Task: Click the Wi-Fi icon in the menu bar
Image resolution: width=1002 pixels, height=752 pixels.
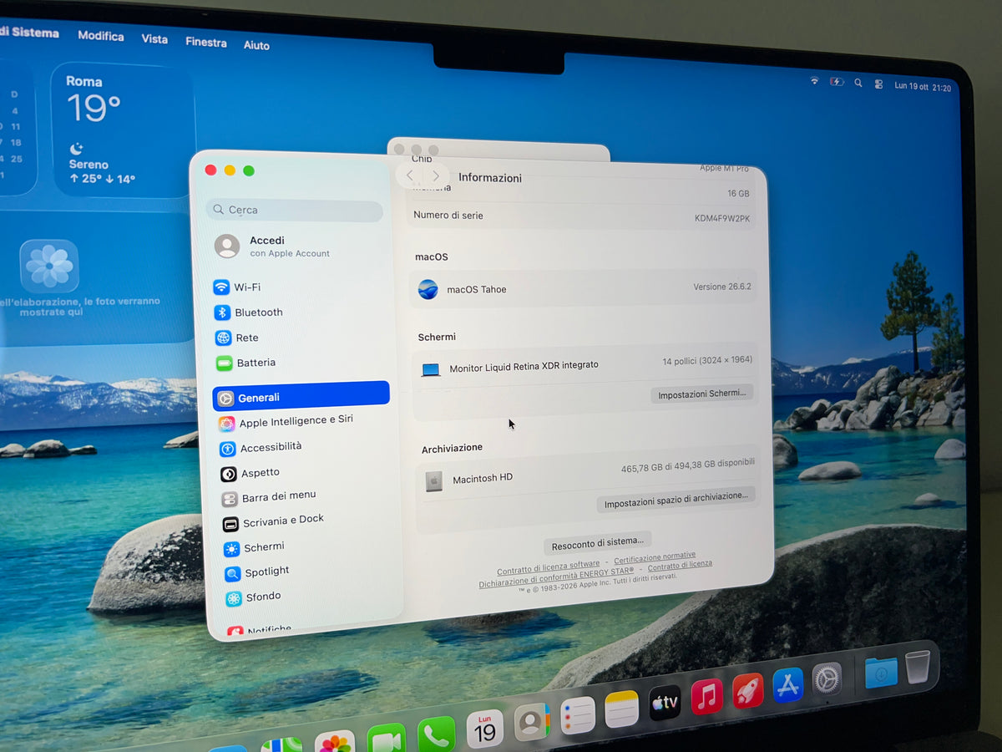Action: click(814, 81)
